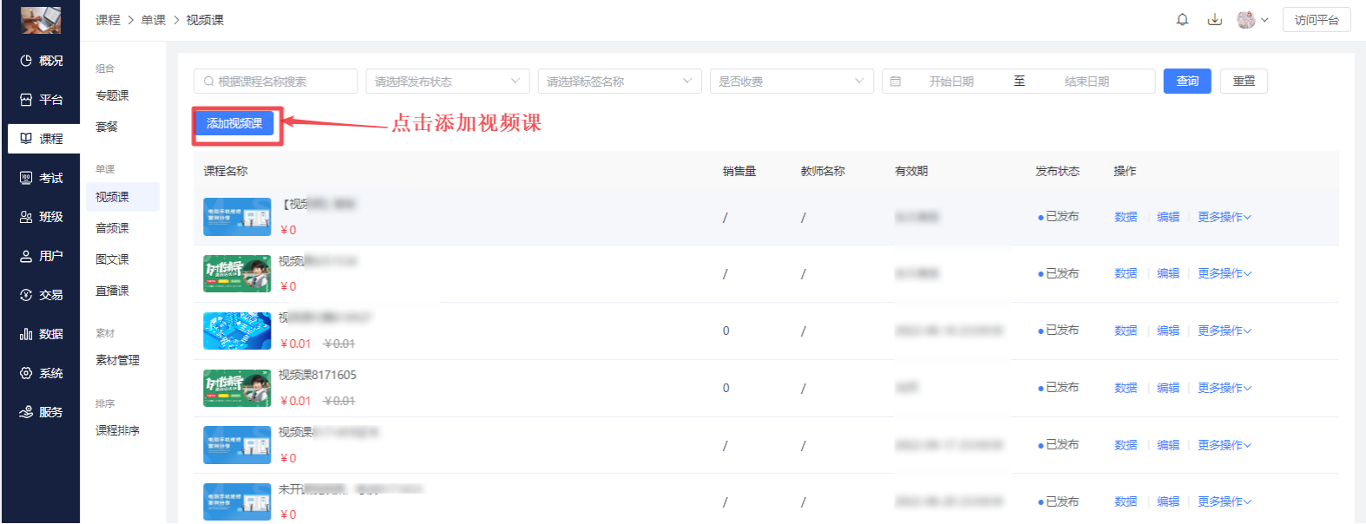Expand the 请选择标签名称 dropdown

[619, 82]
